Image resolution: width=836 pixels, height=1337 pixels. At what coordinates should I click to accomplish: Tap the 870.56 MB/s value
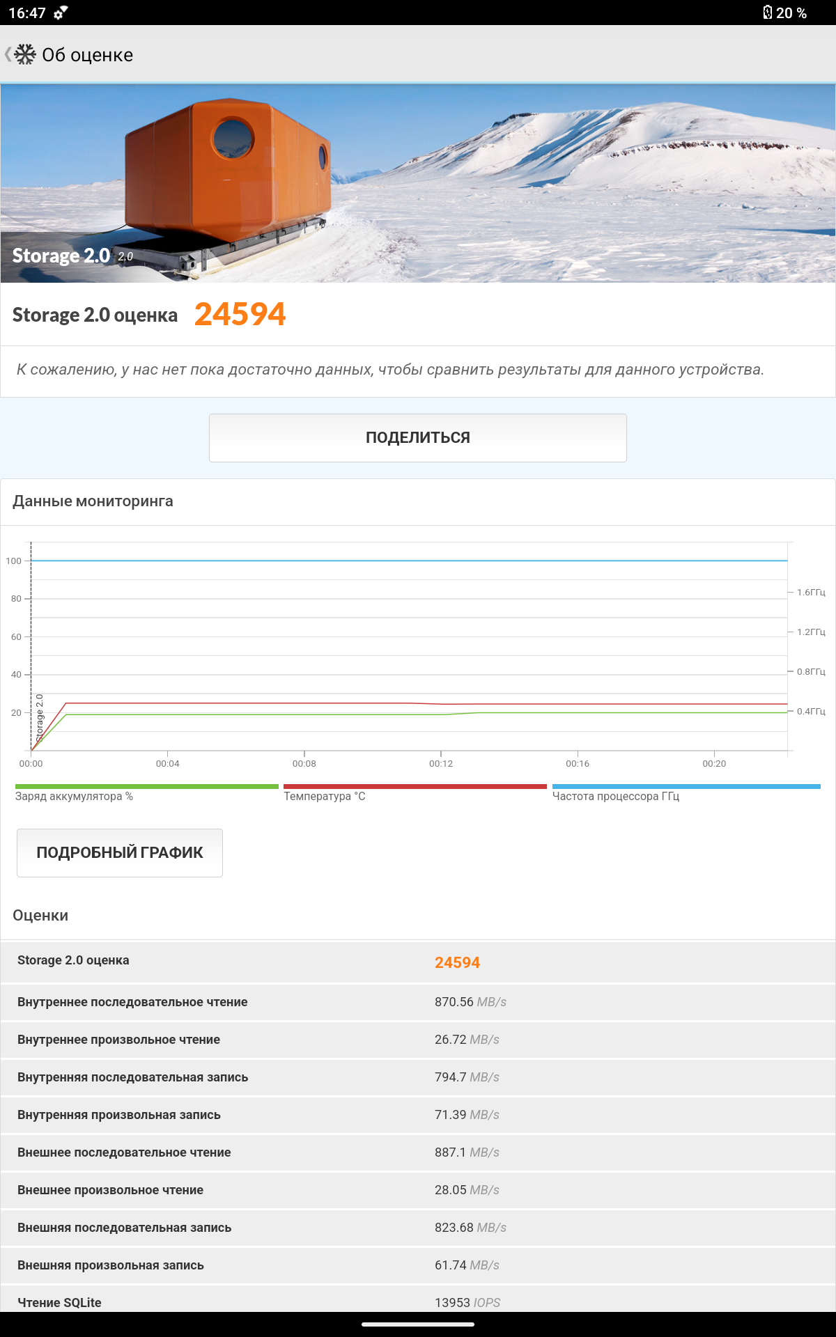click(x=470, y=1002)
